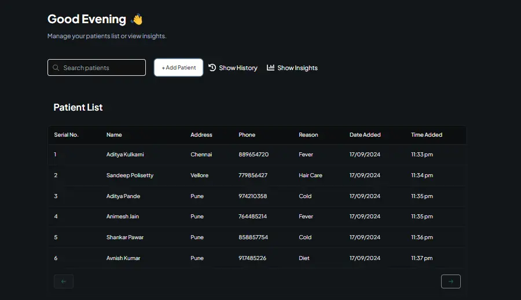Click phone number 858857754
Screen dimensions: 521x300
click(253, 237)
